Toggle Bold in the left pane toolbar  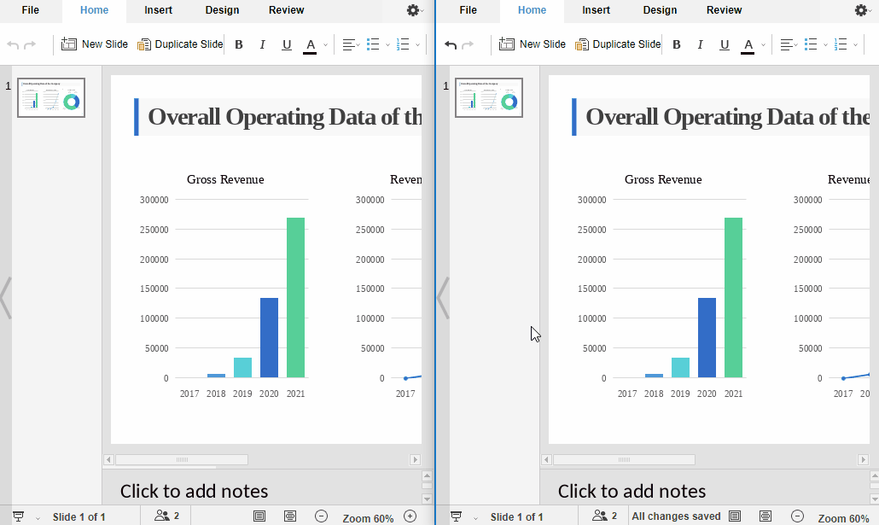coord(239,44)
